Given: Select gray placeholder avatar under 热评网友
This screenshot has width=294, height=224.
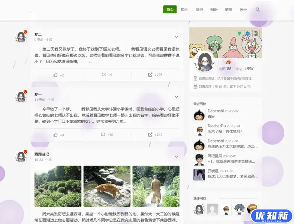Looking at the screenshot, I should coord(212,209).
